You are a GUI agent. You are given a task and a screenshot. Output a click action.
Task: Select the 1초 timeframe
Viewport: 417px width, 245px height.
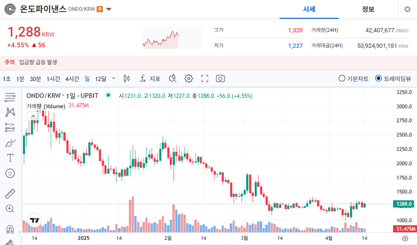7,79
